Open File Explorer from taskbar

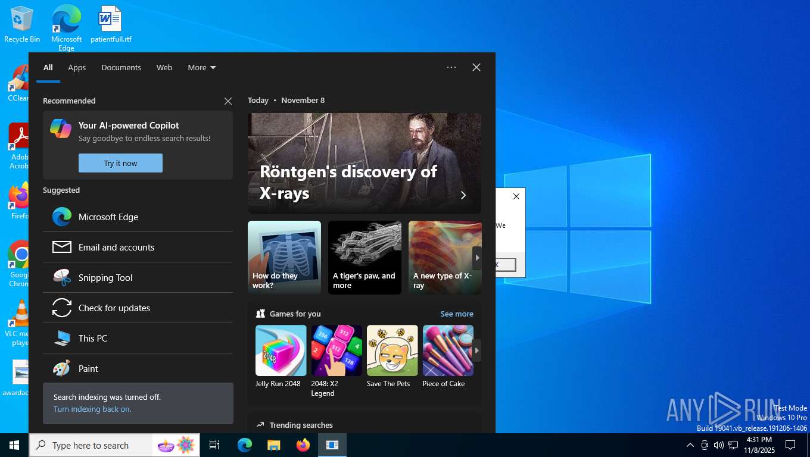[274, 445]
